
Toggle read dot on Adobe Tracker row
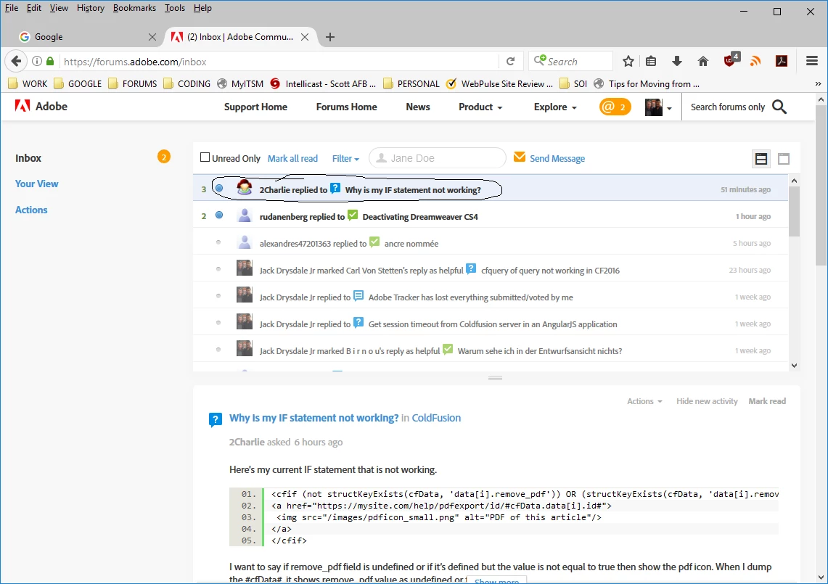218,296
